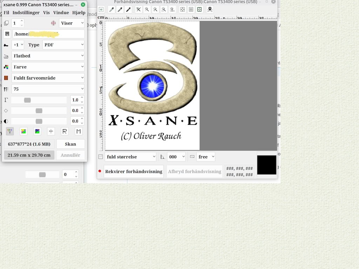This screenshot has width=359, height=269.
Task: Click the restore enhancement R icon
Action: 65,131
